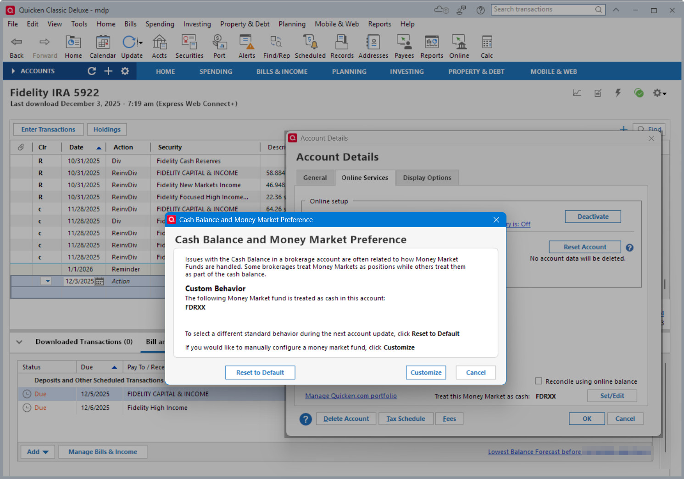684x479 pixels.
Task: Open the Investing menu
Action: 197,24
